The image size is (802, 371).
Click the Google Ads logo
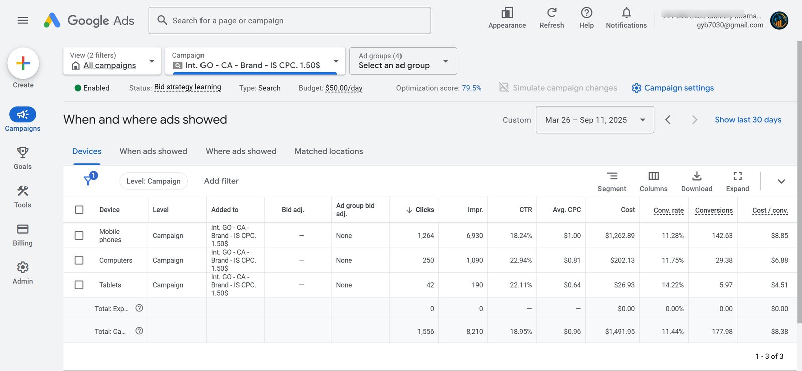[x=89, y=20]
